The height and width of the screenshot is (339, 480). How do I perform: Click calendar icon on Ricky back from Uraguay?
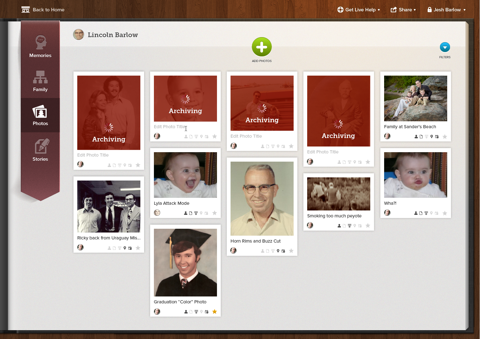click(130, 248)
